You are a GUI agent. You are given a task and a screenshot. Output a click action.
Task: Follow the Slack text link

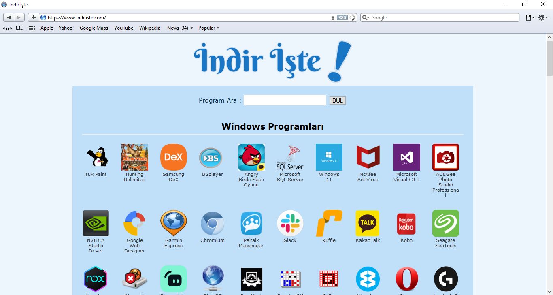[x=290, y=240]
